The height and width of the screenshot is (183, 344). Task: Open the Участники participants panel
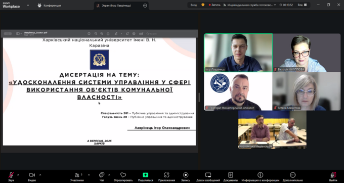pos(77,176)
